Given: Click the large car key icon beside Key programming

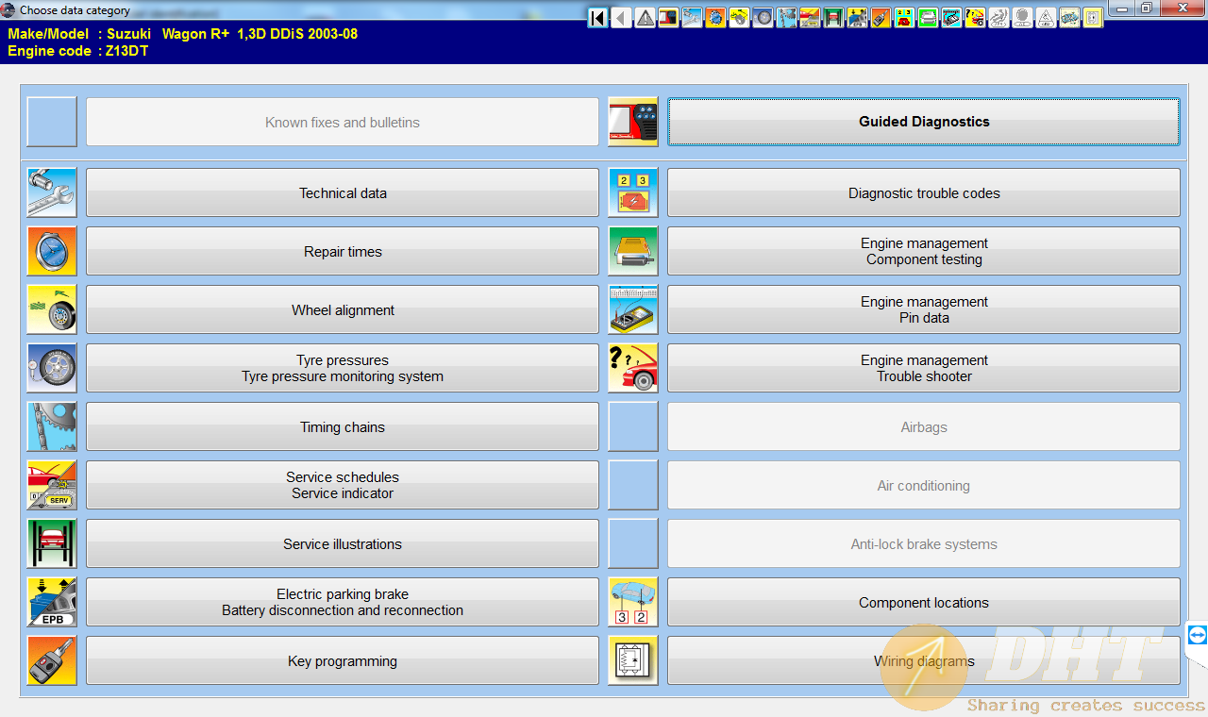Looking at the screenshot, I should (x=52, y=660).
